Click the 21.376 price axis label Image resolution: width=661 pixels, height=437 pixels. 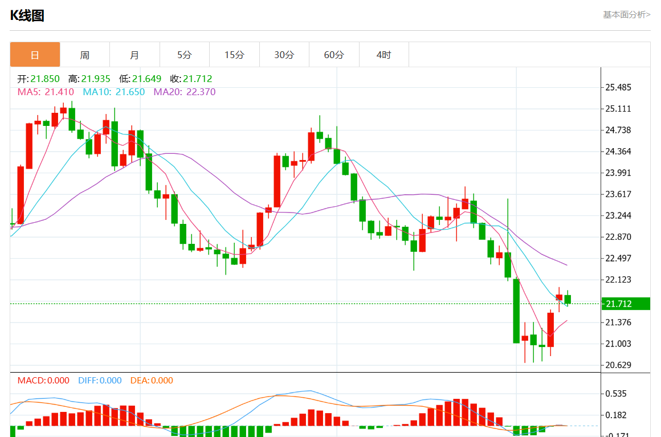[x=618, y=322]
